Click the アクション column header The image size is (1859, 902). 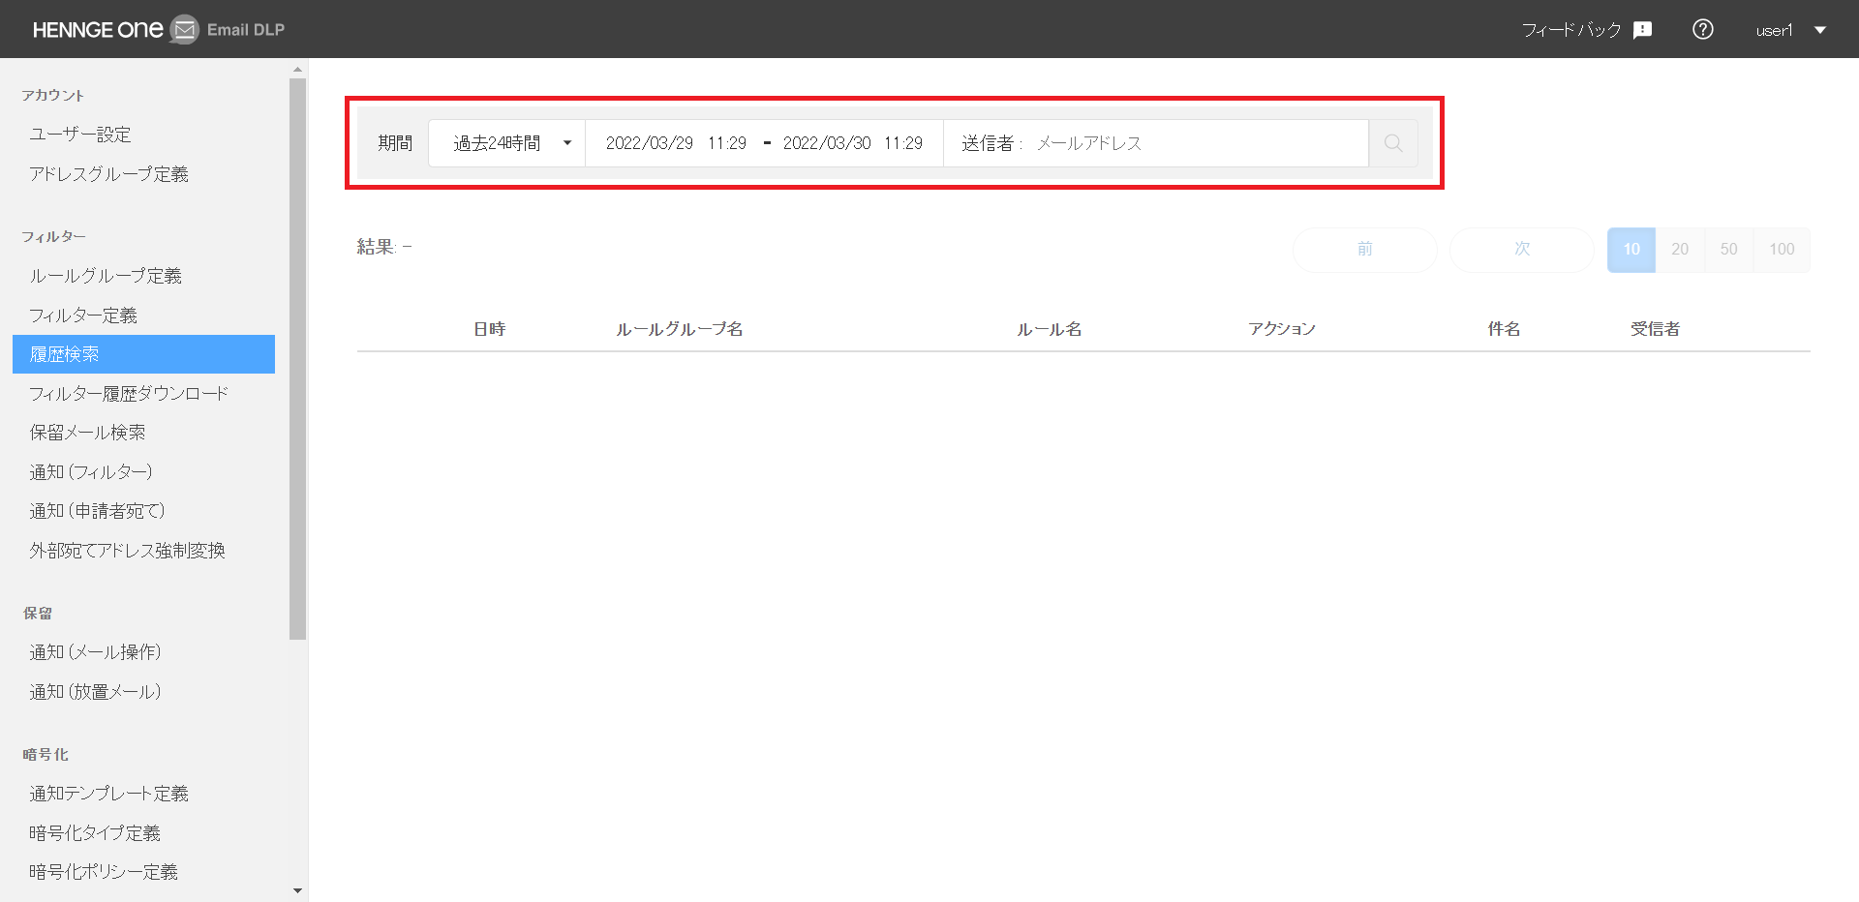[1282, 329]
